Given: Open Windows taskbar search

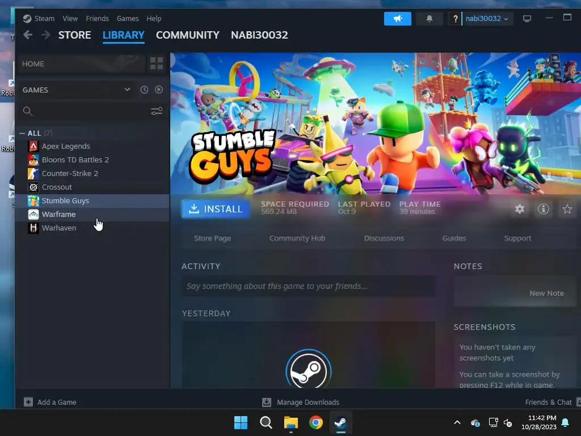Looking at the screenshot, I should coord(266,422).
